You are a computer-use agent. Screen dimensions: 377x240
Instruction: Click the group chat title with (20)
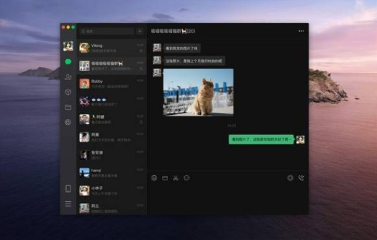tap(173, 31)
